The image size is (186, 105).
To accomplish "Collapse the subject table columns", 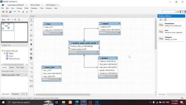I will (x=119, y=24).
